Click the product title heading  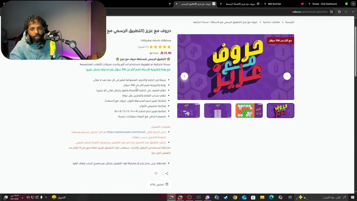[139, 31]
